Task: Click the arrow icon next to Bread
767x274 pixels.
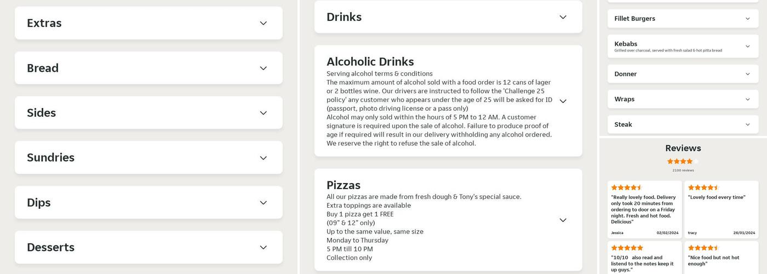Action: tap(263, 68)
